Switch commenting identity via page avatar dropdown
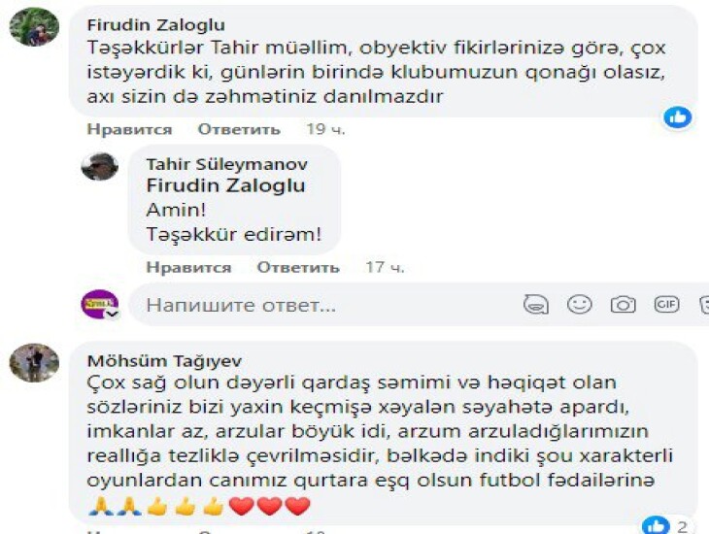The width and height of the screenshot is (709, 534). tap(100, 304)
